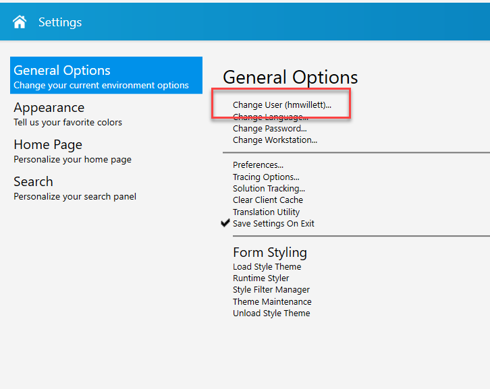490x389 pixels.
Task: Click Load Style Theme
Action: pos(267,266)
